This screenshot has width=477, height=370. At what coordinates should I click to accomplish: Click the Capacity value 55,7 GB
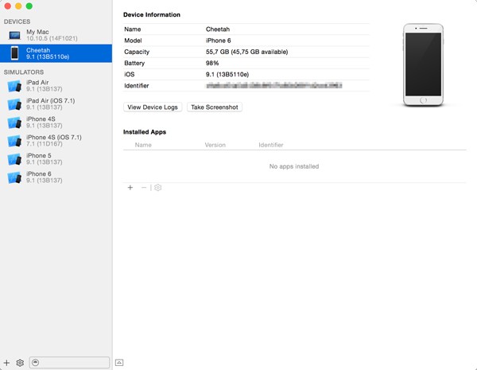[x=246, y=52]
